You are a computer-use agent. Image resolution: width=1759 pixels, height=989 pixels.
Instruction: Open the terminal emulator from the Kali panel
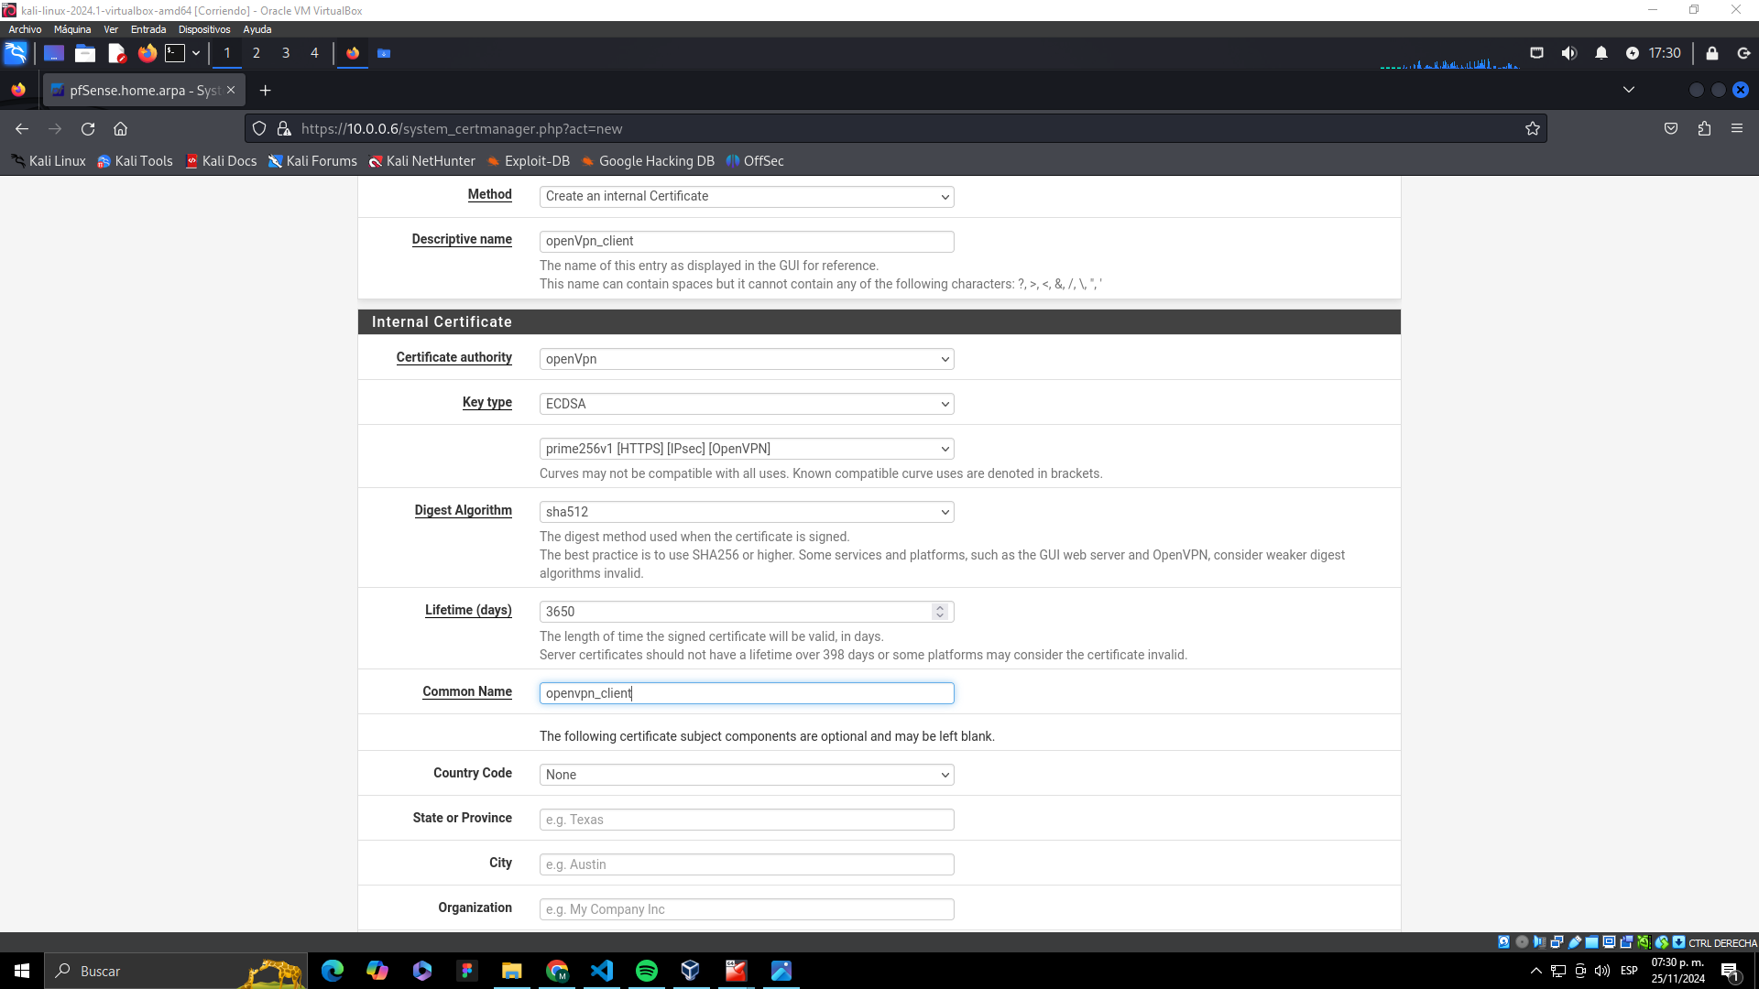(175, 53)
